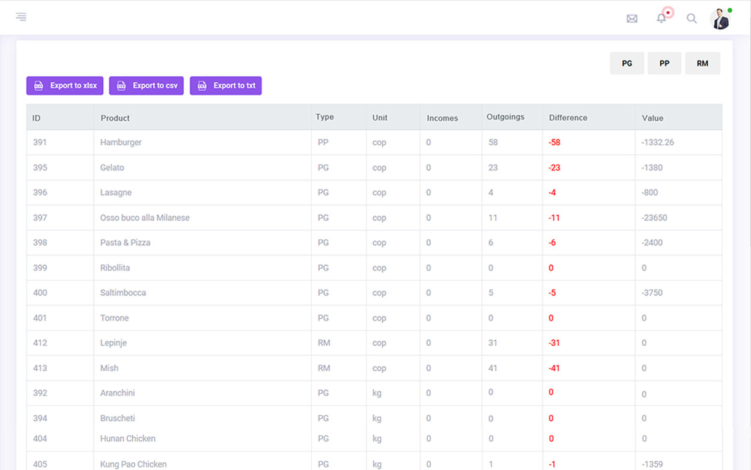
Task: Filter the table by PP type
Action: click(x=664, y=63)
